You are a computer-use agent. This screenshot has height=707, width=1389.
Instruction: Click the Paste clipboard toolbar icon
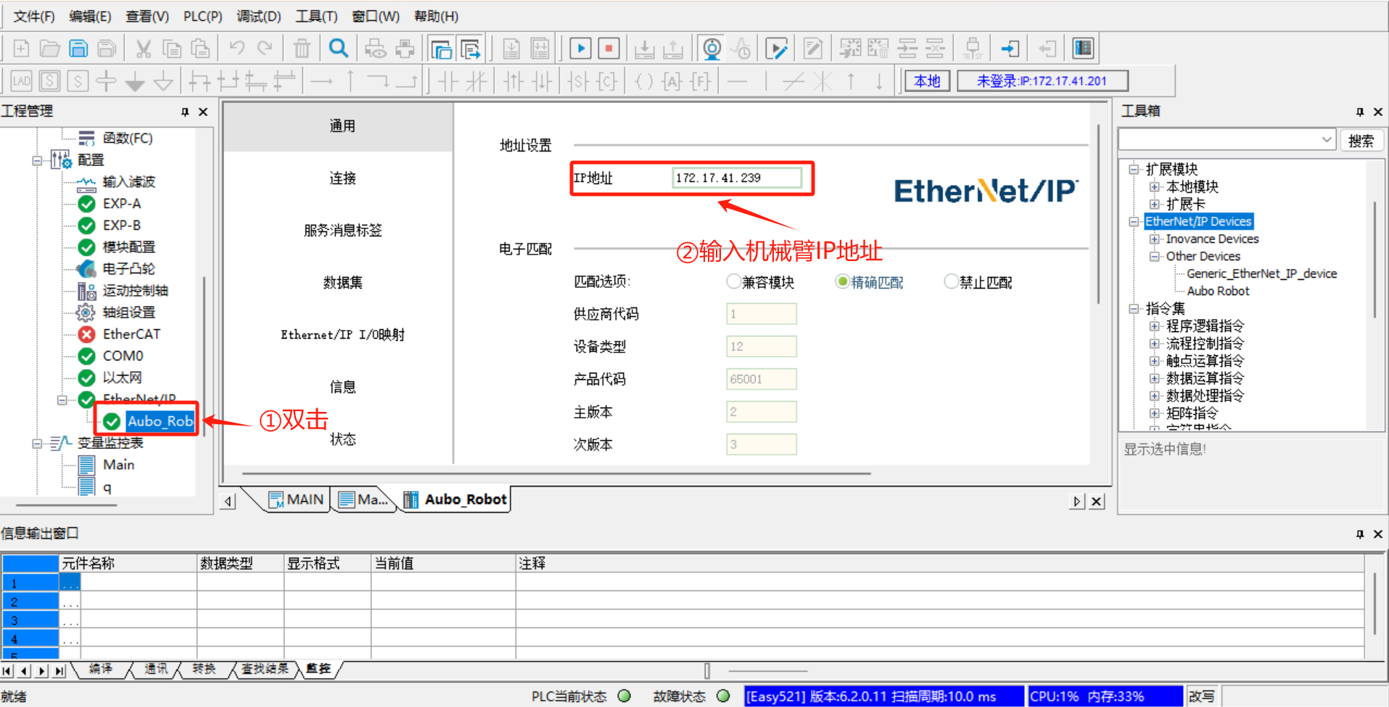(x=200, y=49)
